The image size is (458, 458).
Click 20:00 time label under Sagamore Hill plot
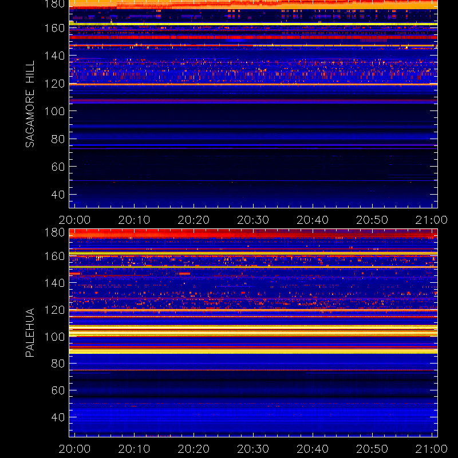pyautogui.click(x=74, y=220)
